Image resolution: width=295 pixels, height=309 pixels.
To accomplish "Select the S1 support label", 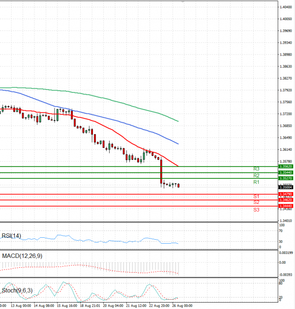I will tap(256, 197).
